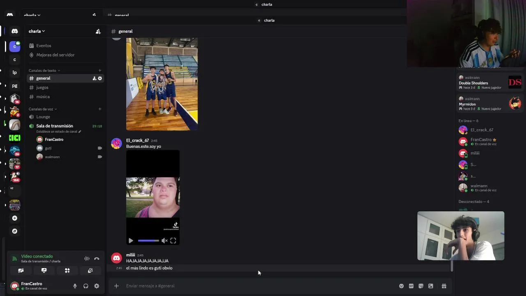
Task: Open noise suppression waveform icon
Action: tap(87, 259)
